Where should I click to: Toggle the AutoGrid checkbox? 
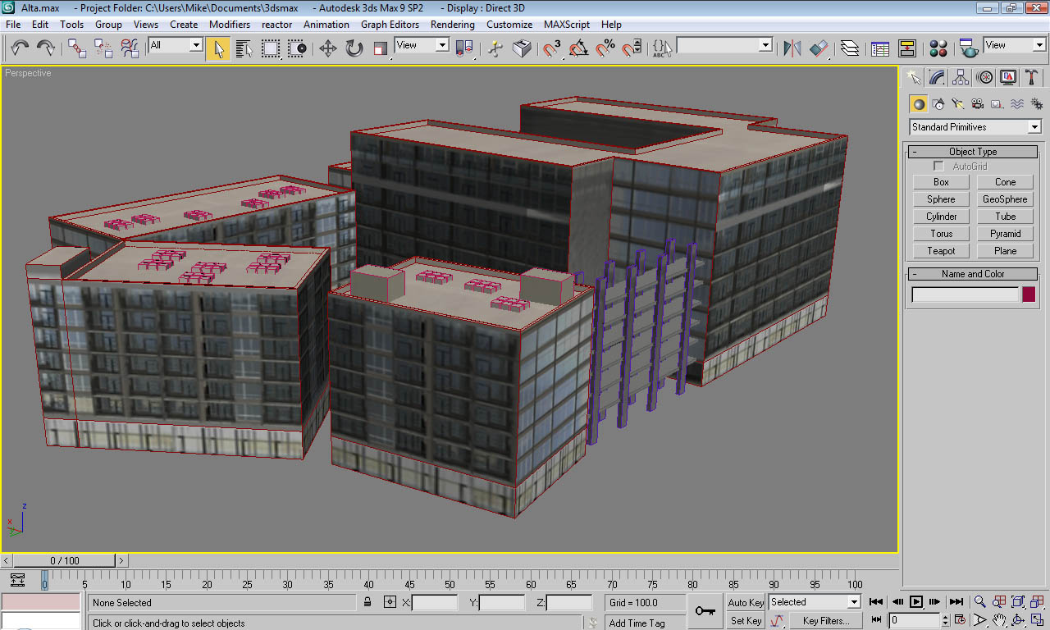[x=938, y=167]
